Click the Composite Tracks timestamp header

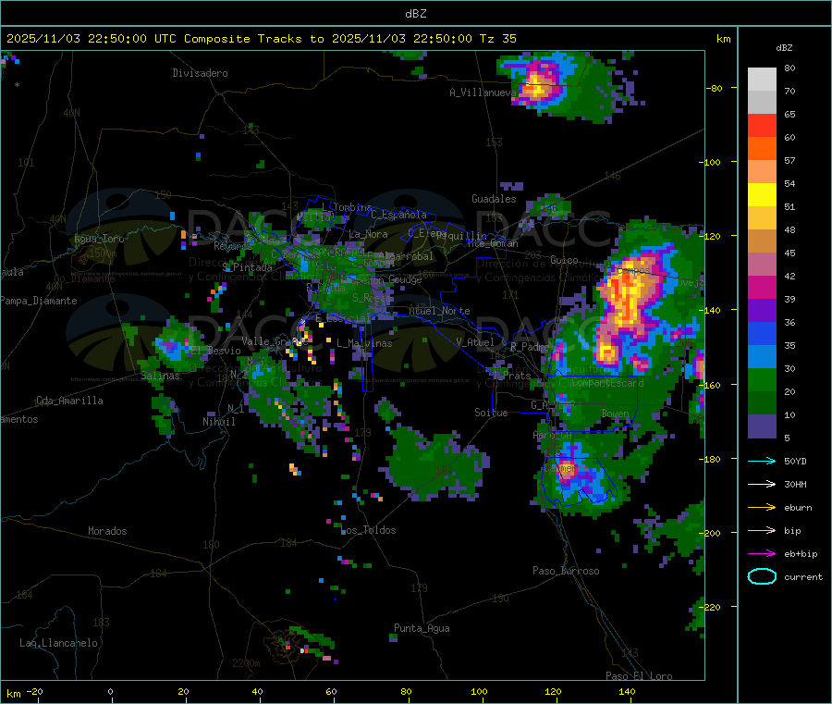(261, 39)
